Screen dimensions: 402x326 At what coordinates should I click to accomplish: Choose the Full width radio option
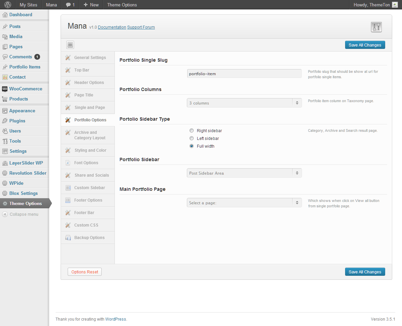192,146
